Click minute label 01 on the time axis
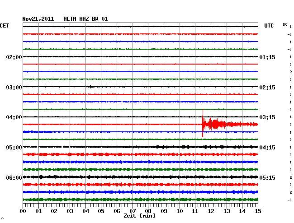 coord(38,211)
